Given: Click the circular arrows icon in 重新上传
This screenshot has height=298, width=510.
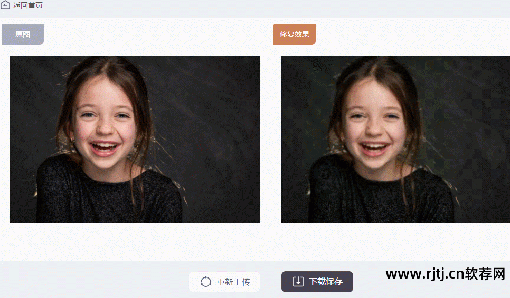Looking at the screenshot, I should (x=206, y=282).
